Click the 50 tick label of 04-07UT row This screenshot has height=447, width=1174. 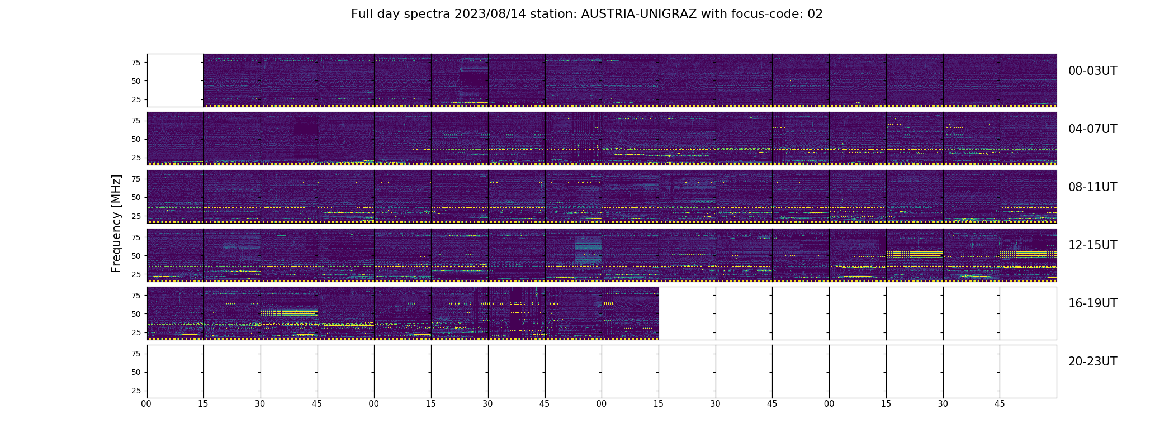135,139
